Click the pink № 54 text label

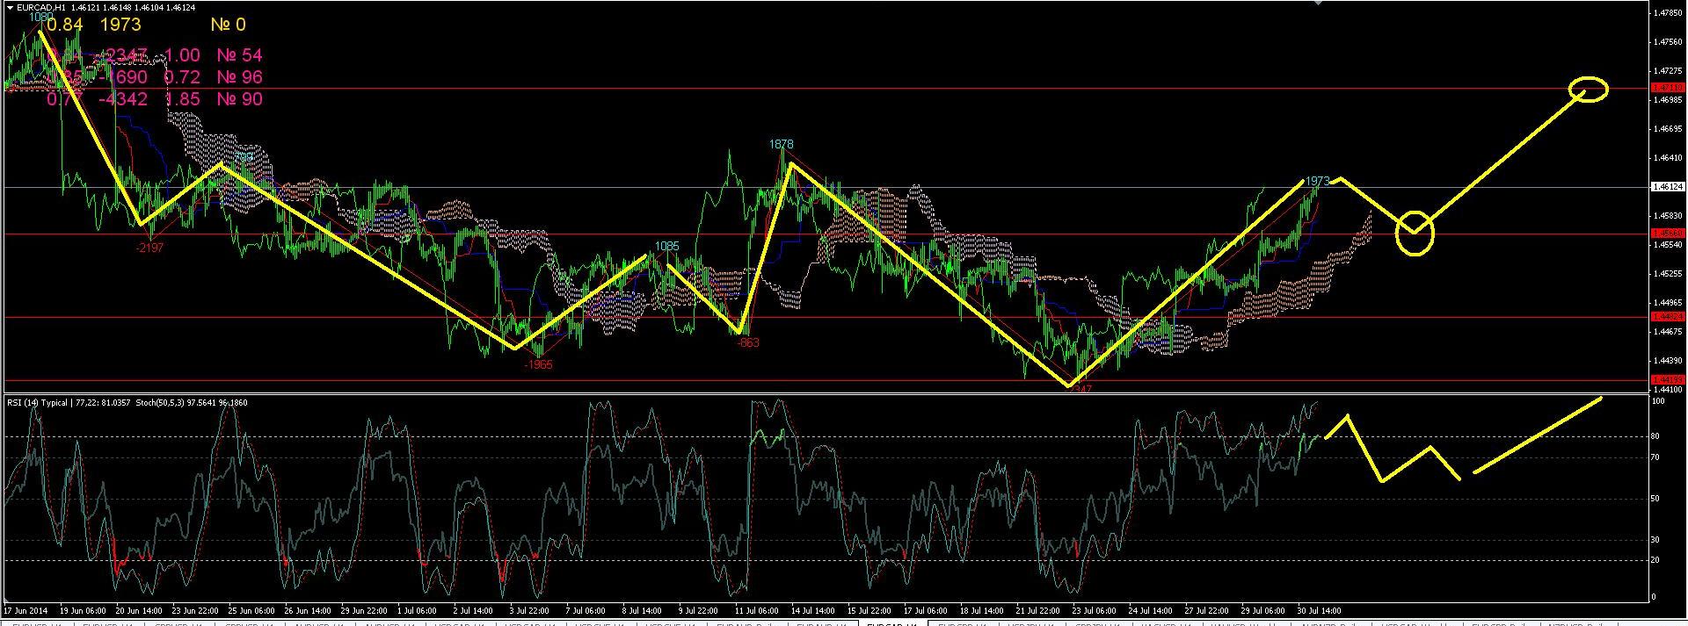[x=239, y=55]
